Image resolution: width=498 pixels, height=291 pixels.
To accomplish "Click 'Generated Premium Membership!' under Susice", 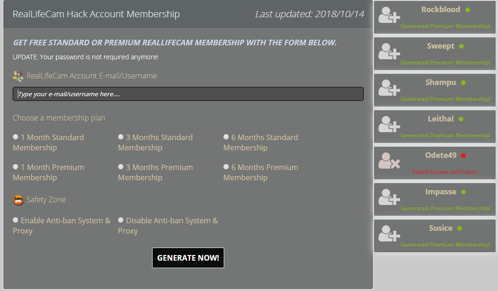I will point(445,245).
